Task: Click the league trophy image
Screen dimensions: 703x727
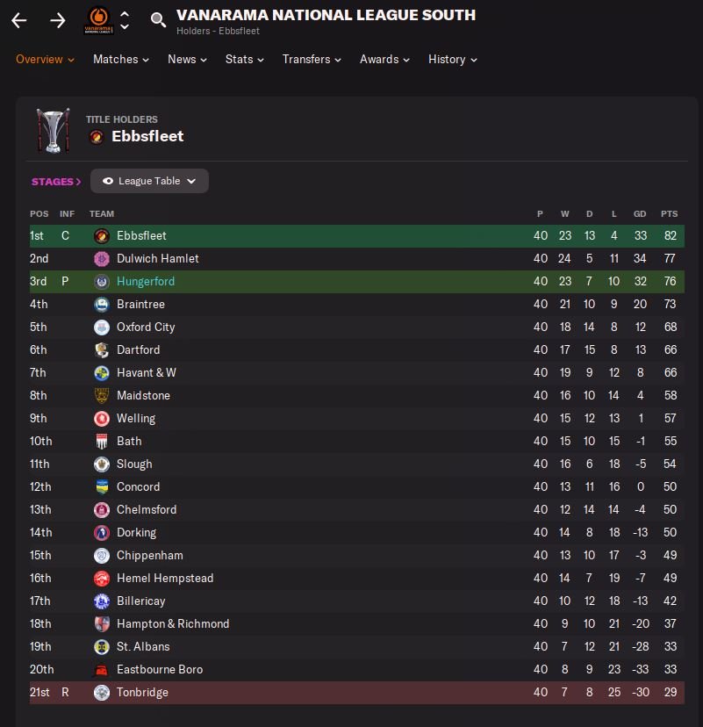Action: pos(53,130)
